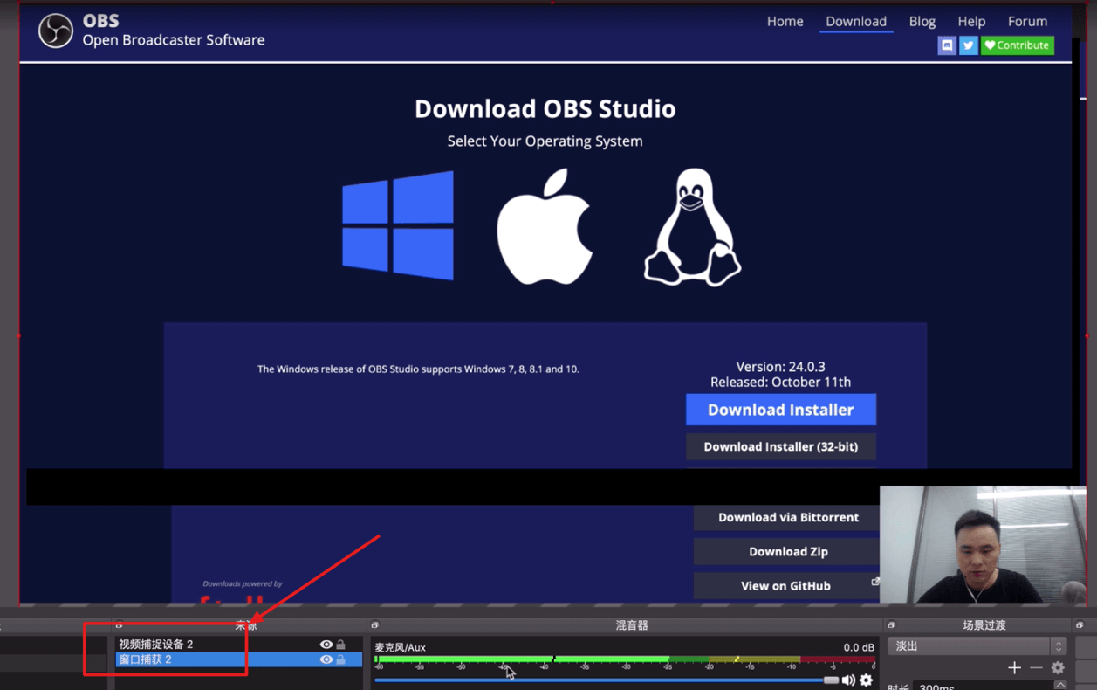Open the 麦克风/Aux mixer gear settings
The height and width of the screenshot is (690, 1097).
point(866,680)
